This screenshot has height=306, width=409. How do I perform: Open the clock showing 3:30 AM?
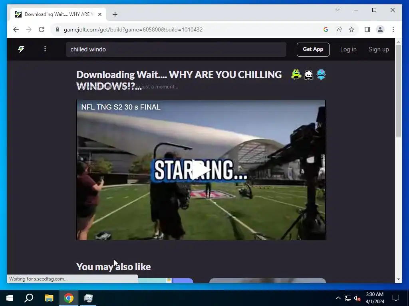pyautogui.click(x=375, y=298)
